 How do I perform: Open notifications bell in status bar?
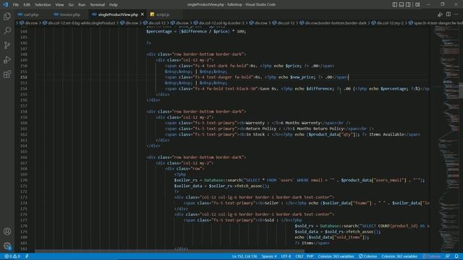pos(456,256)
